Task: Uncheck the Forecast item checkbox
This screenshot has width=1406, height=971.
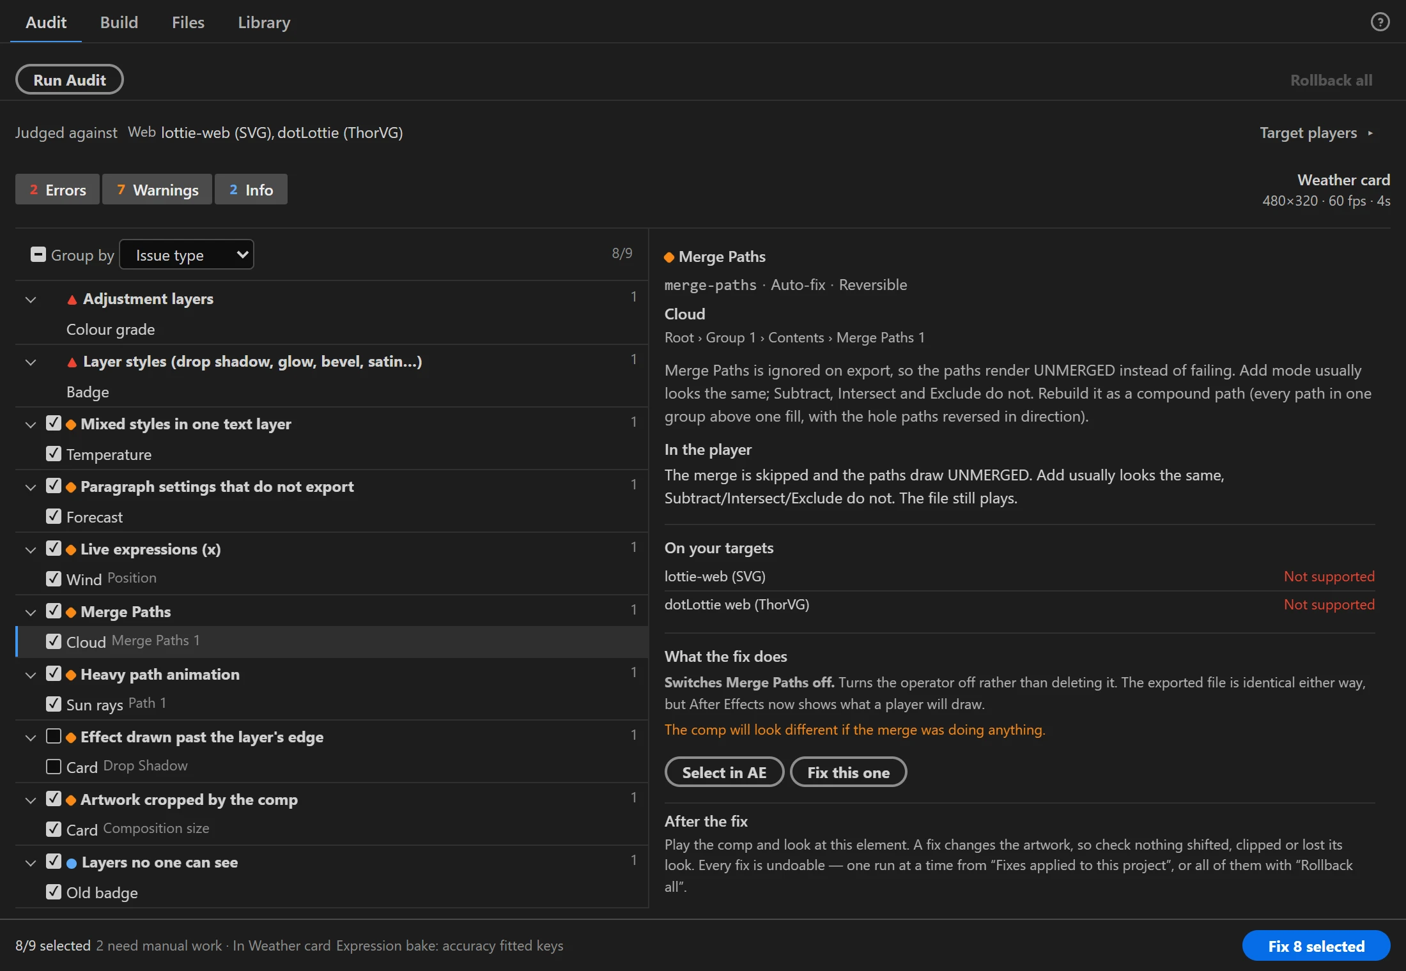Action: (x=54, y=516)
